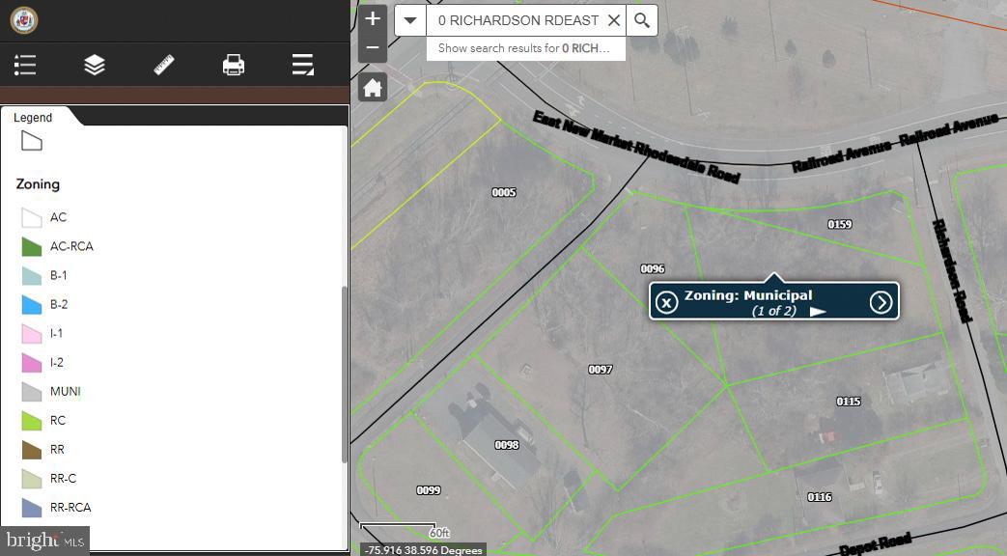The width and height of the screenshot is (1007, 556).
Task: Zoom out with the minus button
Action: pyautogui.click(x=373, y=48)
